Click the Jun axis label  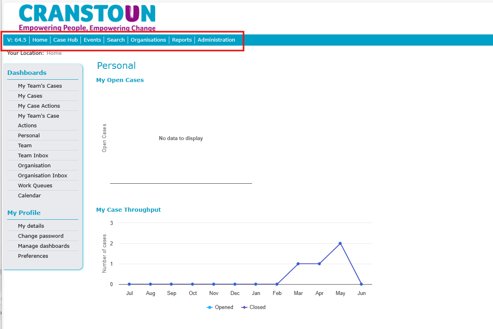pos(361,293)
